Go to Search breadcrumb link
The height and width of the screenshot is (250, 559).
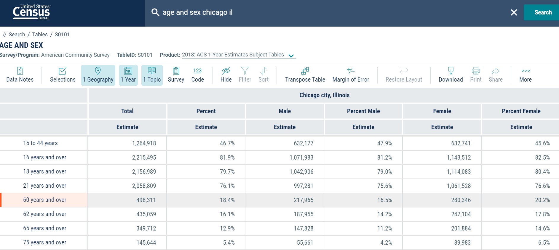coord(17,35)
